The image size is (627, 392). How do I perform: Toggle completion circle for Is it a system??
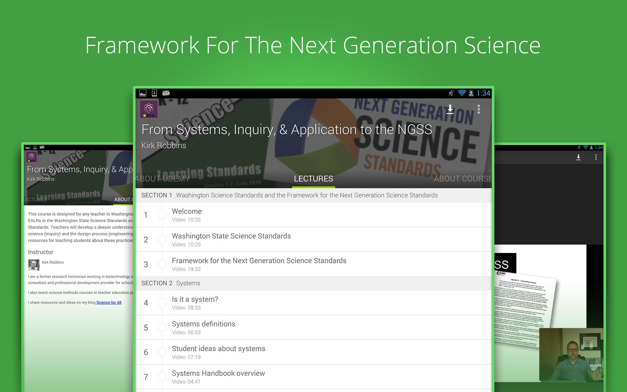coord(162,303)
